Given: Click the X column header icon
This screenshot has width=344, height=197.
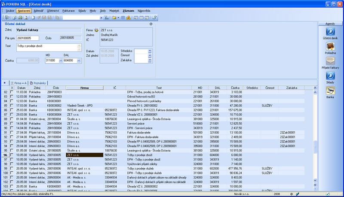Looking at the screenshot, I should click(12, 88).
